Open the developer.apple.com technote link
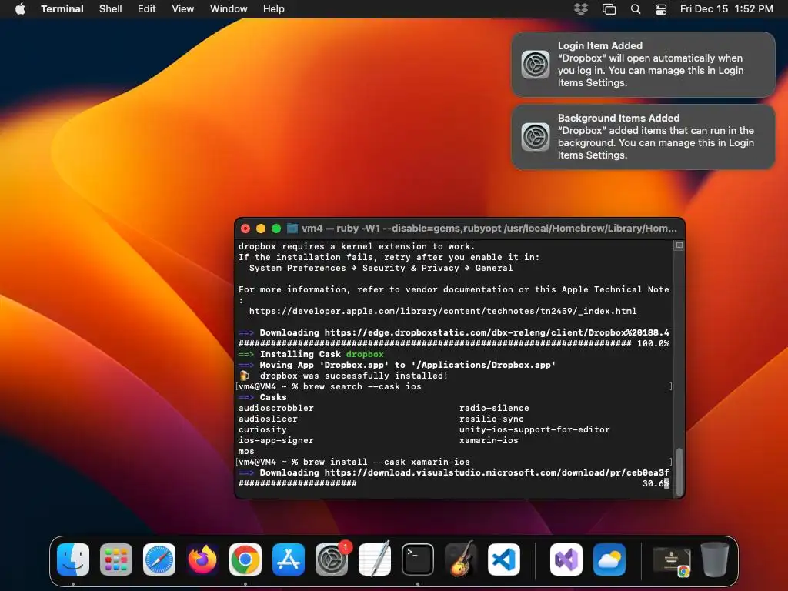Viewport: 788px width, 591px height. tap(442, 311)
